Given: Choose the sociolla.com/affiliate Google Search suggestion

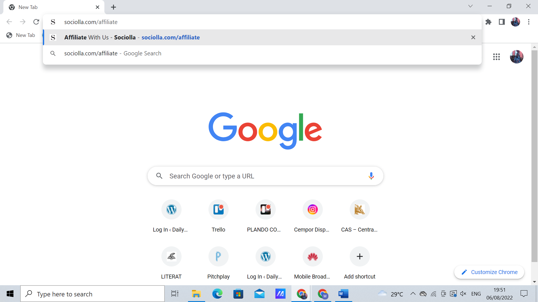Looking at the screenshot, I should [262, 53].
